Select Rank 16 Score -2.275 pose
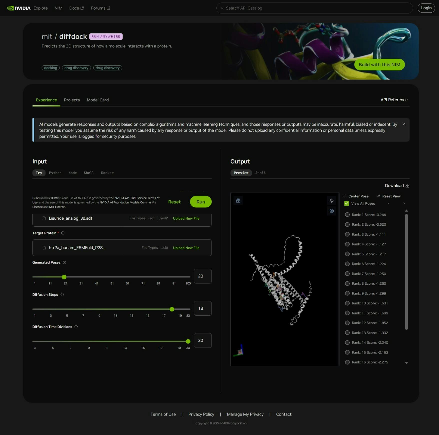Viewport: 439px width, 435px height. (347, 362)
